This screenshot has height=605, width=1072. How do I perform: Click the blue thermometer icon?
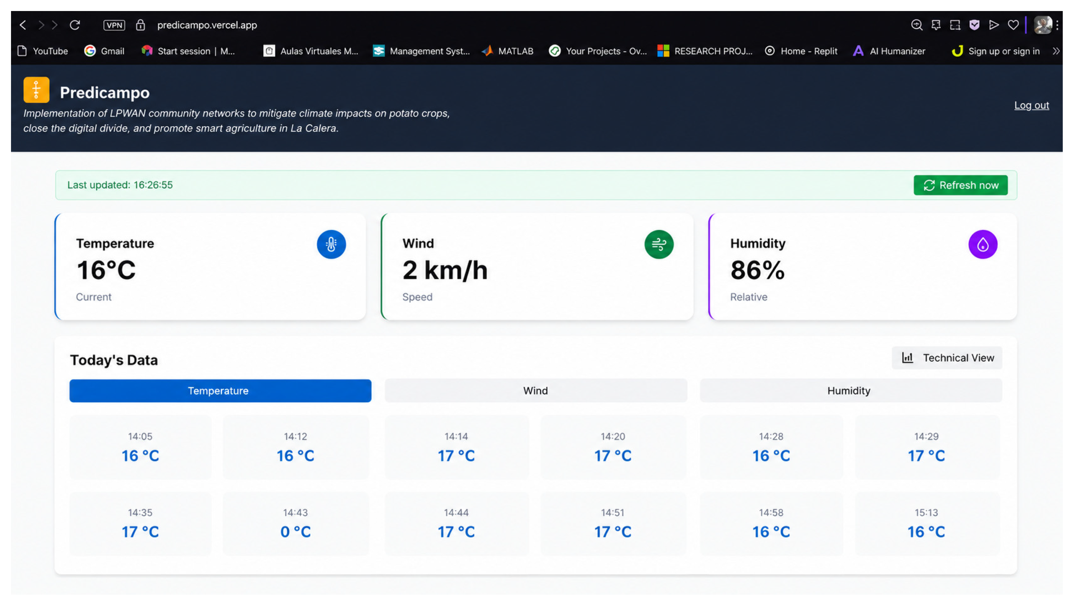coord(331,244)
